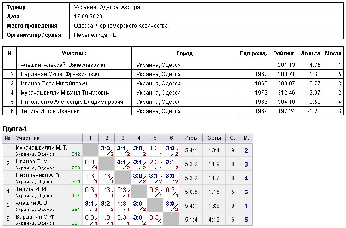Screen dimensions: 346x228
Task: Click rating value 281.13
Action: (x=286, y=65)
